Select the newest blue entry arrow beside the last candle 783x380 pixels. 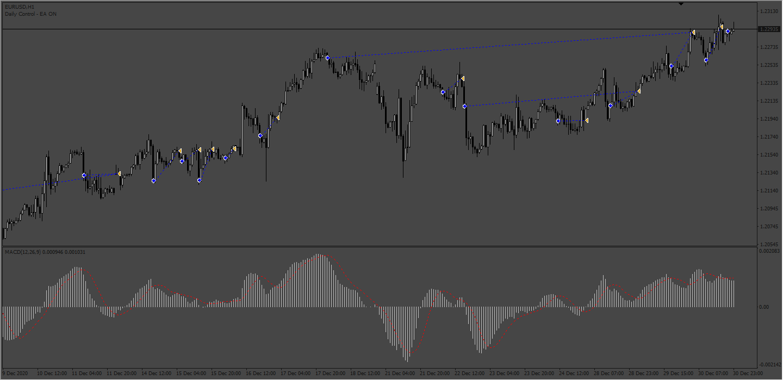[x=728, y=32]
